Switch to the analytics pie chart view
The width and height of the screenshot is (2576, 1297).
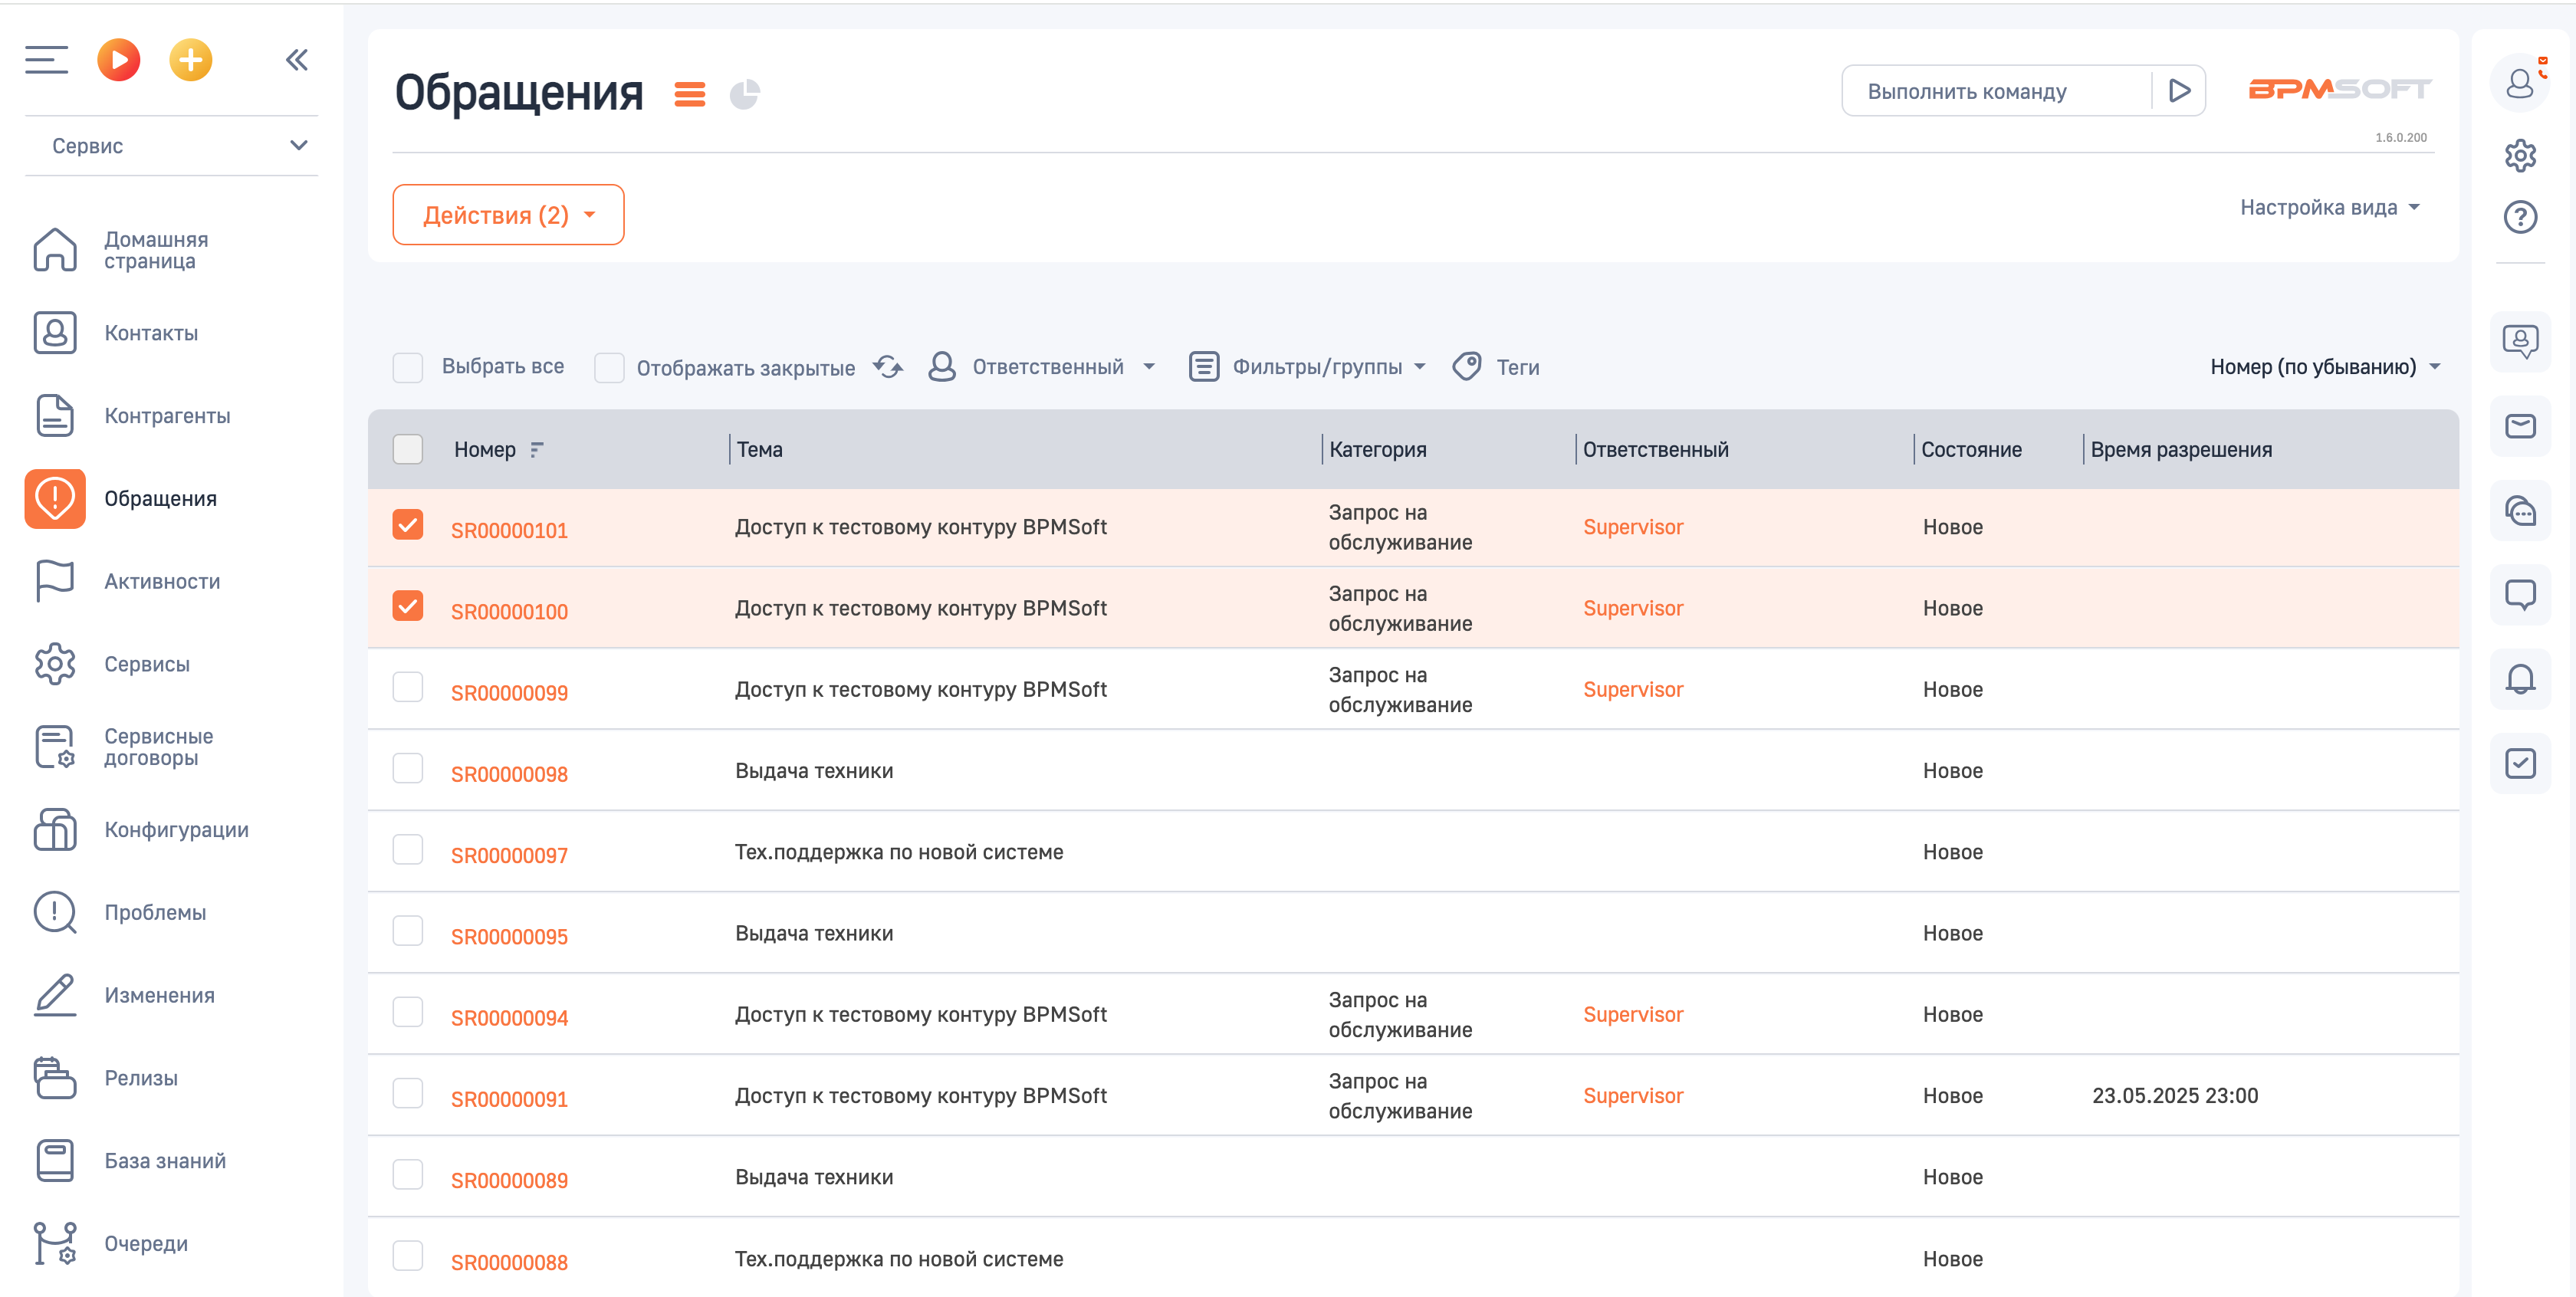745,95
